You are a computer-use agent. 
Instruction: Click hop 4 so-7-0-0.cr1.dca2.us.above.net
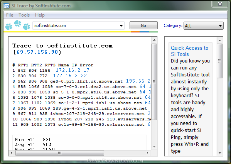click(x=96, y=87)
